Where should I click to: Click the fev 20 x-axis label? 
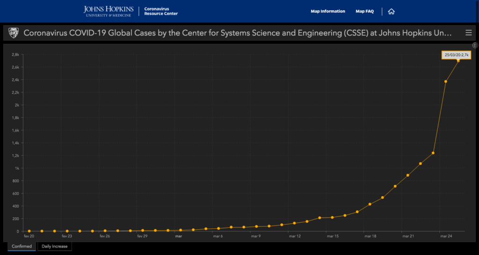[x=29, y=236]
